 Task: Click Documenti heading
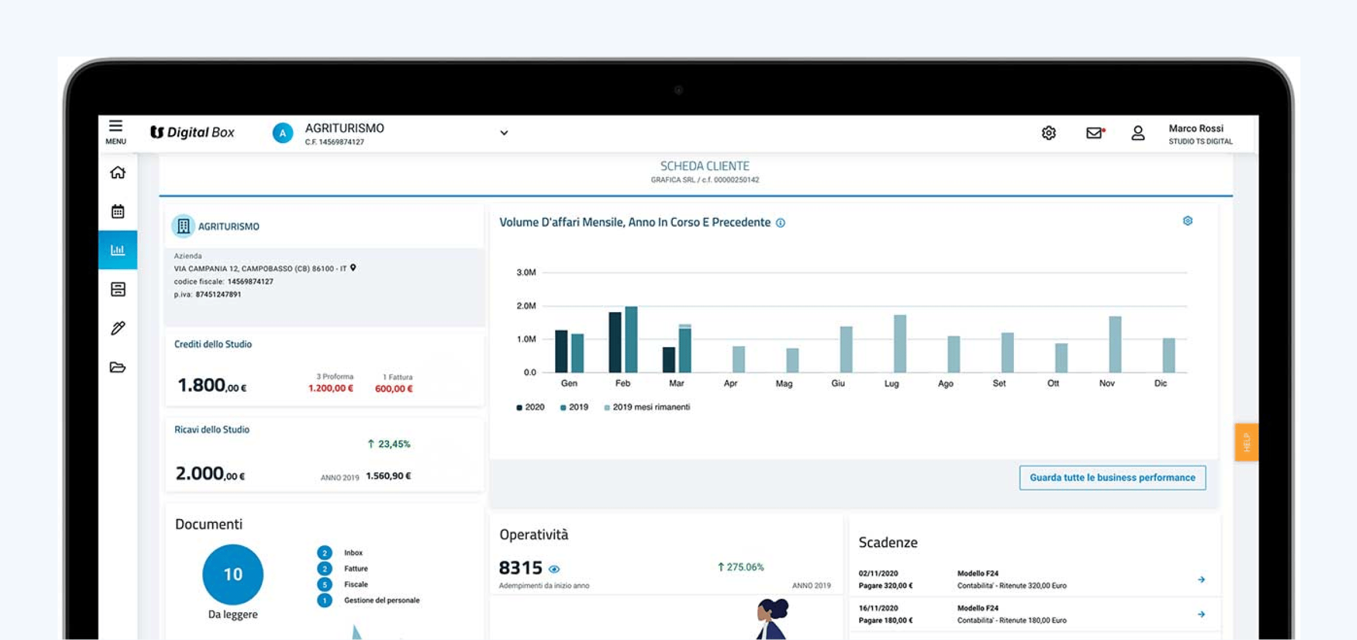209,524
